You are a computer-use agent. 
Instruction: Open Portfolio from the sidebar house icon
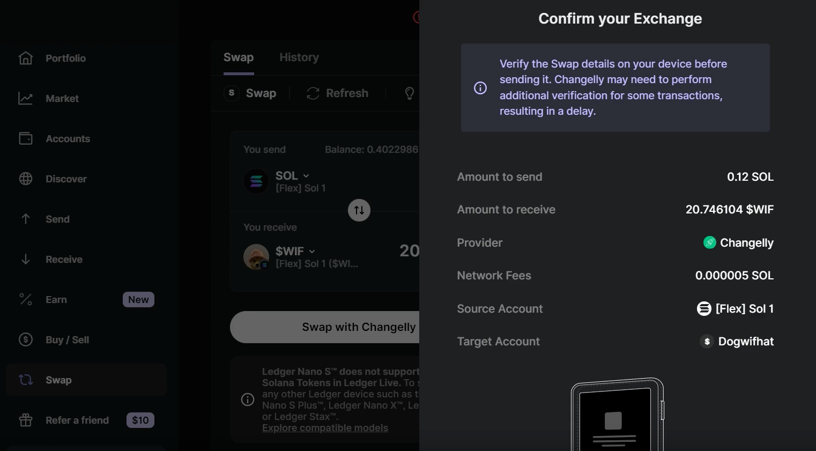[x=26, y=58]
